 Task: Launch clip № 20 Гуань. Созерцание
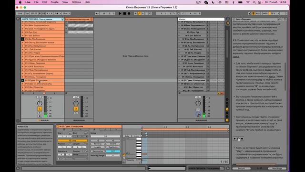[x=22, y=80]
